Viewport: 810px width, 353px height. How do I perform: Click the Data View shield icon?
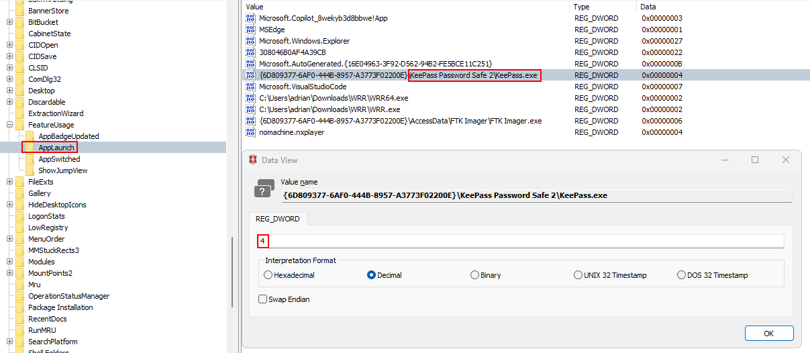pyautogui.click(x=253, y=160)
